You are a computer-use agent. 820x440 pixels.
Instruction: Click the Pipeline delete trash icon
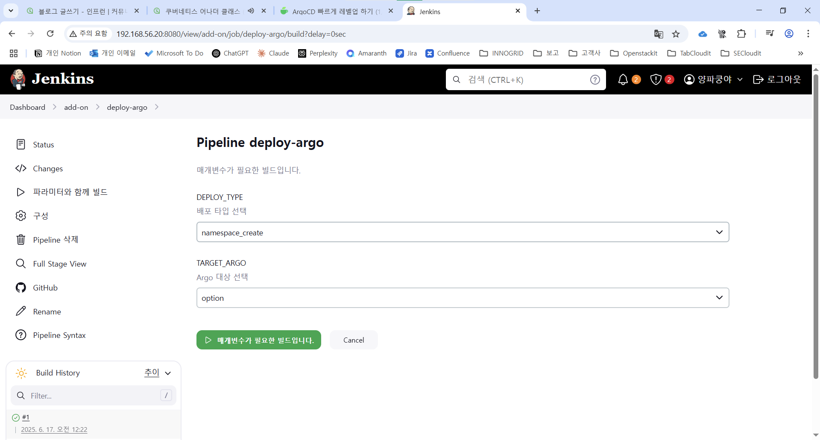(20, 240)
